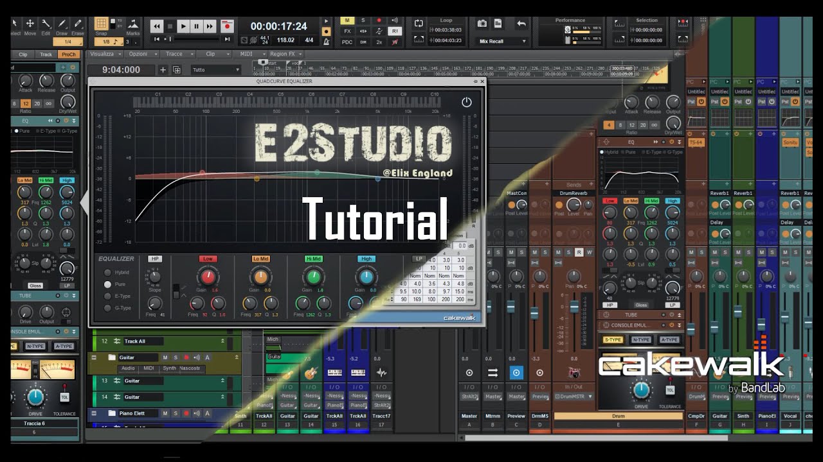Toggle the QuadCurve Equalizer power button
823x462 pixels.
467,103
